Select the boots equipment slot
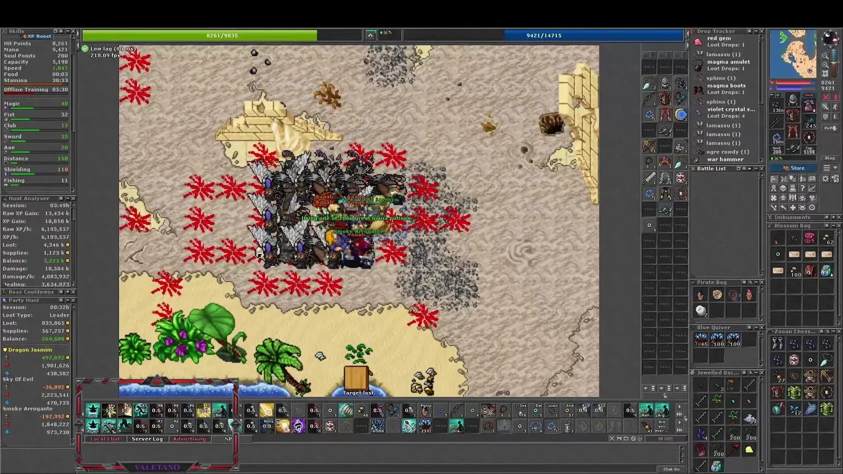This screenshot has height=474, width=843. 793,147
